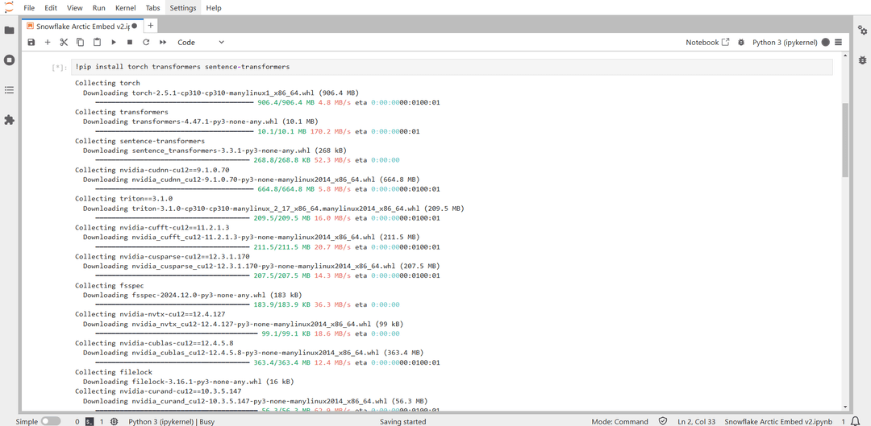Click the notebook vertical scrollbar thumb
The image size is (871, 426).
845,140
